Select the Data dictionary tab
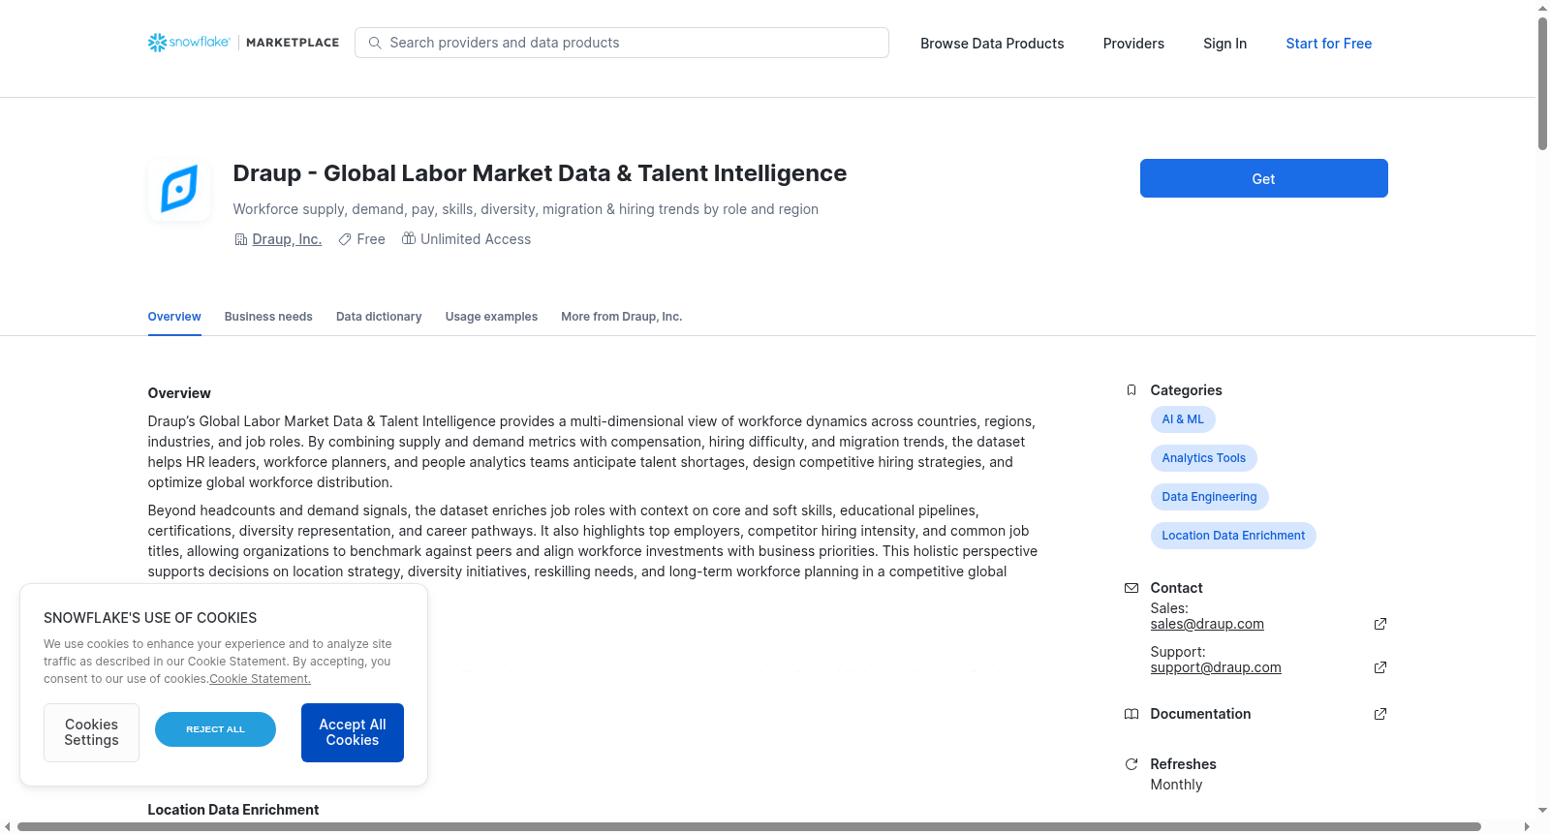The image size is (1550, 834). coord(379,317)
